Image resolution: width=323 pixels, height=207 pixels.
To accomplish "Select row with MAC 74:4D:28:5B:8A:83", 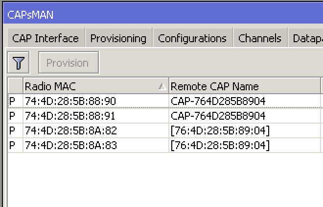I will coord(165,146).
